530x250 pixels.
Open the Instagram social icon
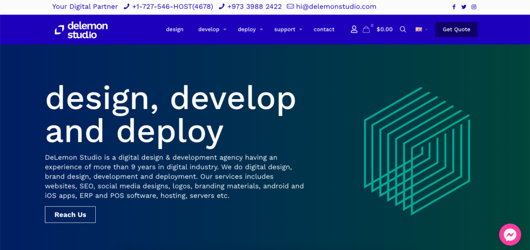[474, 7]
